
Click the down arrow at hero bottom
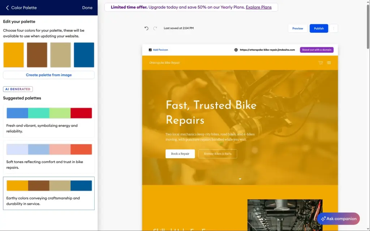(x=240, y=179)
